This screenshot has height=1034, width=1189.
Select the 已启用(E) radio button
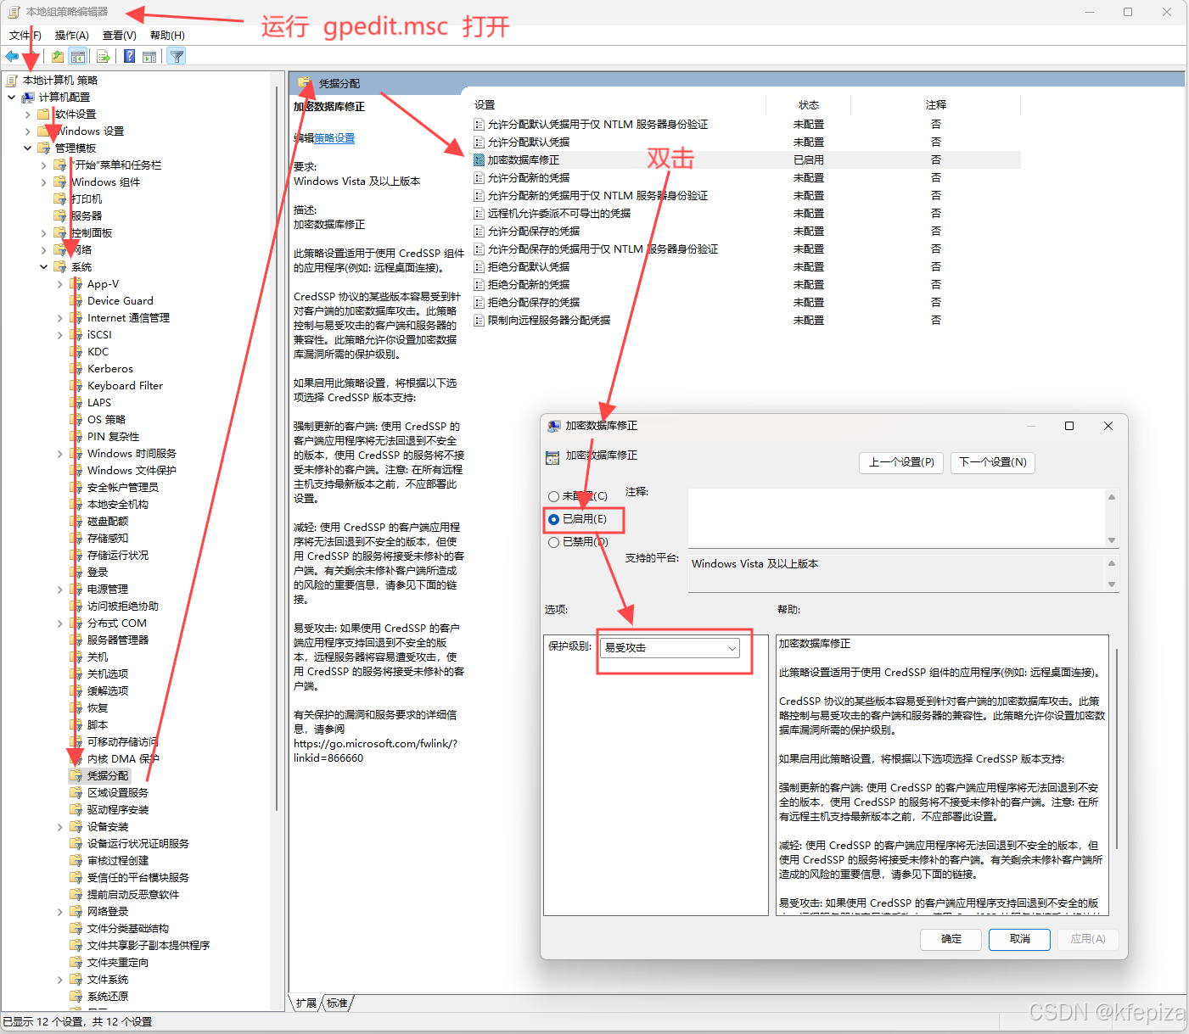pyautogui.click(x=554, y=519)
